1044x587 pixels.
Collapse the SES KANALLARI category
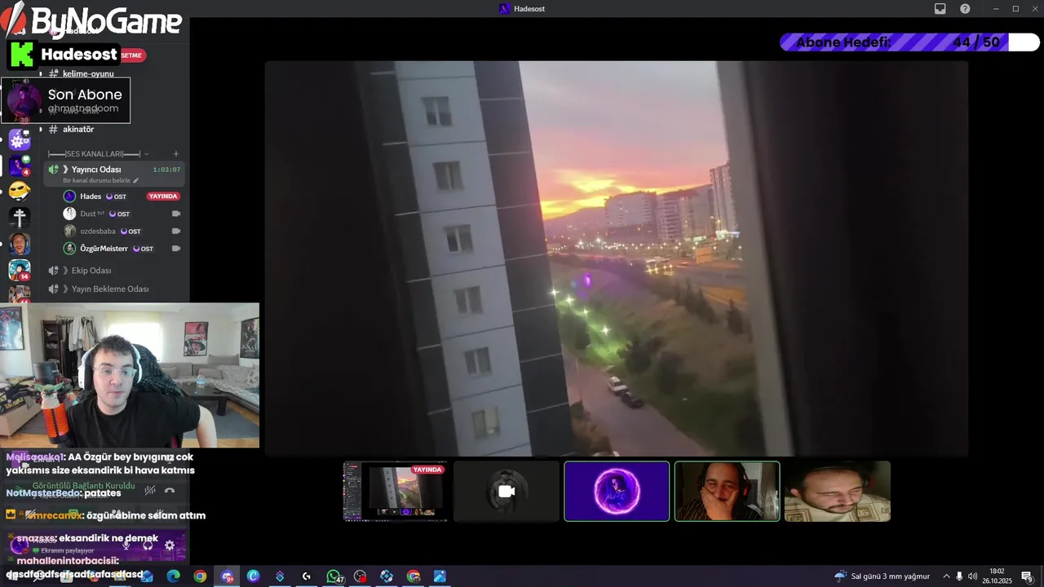[x=98, y=153]
